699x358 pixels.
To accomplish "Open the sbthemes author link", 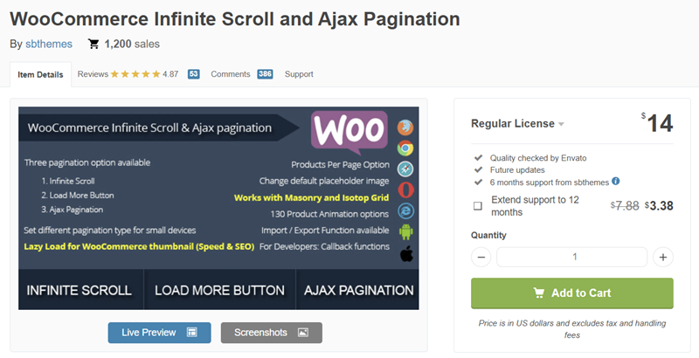I will point(49,44).
